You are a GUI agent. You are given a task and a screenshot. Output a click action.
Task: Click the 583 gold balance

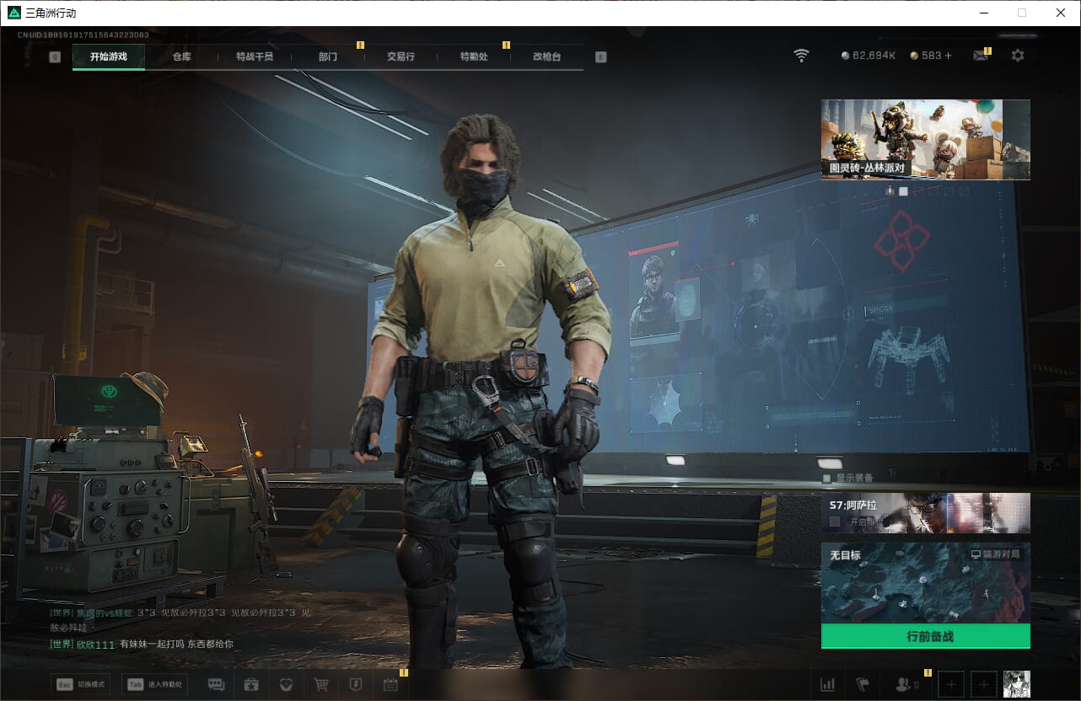pyautogui.click(x=932, y=56)
